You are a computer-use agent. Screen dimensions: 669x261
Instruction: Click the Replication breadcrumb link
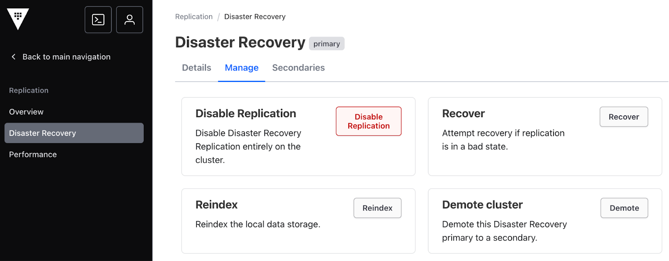(194, 17)
